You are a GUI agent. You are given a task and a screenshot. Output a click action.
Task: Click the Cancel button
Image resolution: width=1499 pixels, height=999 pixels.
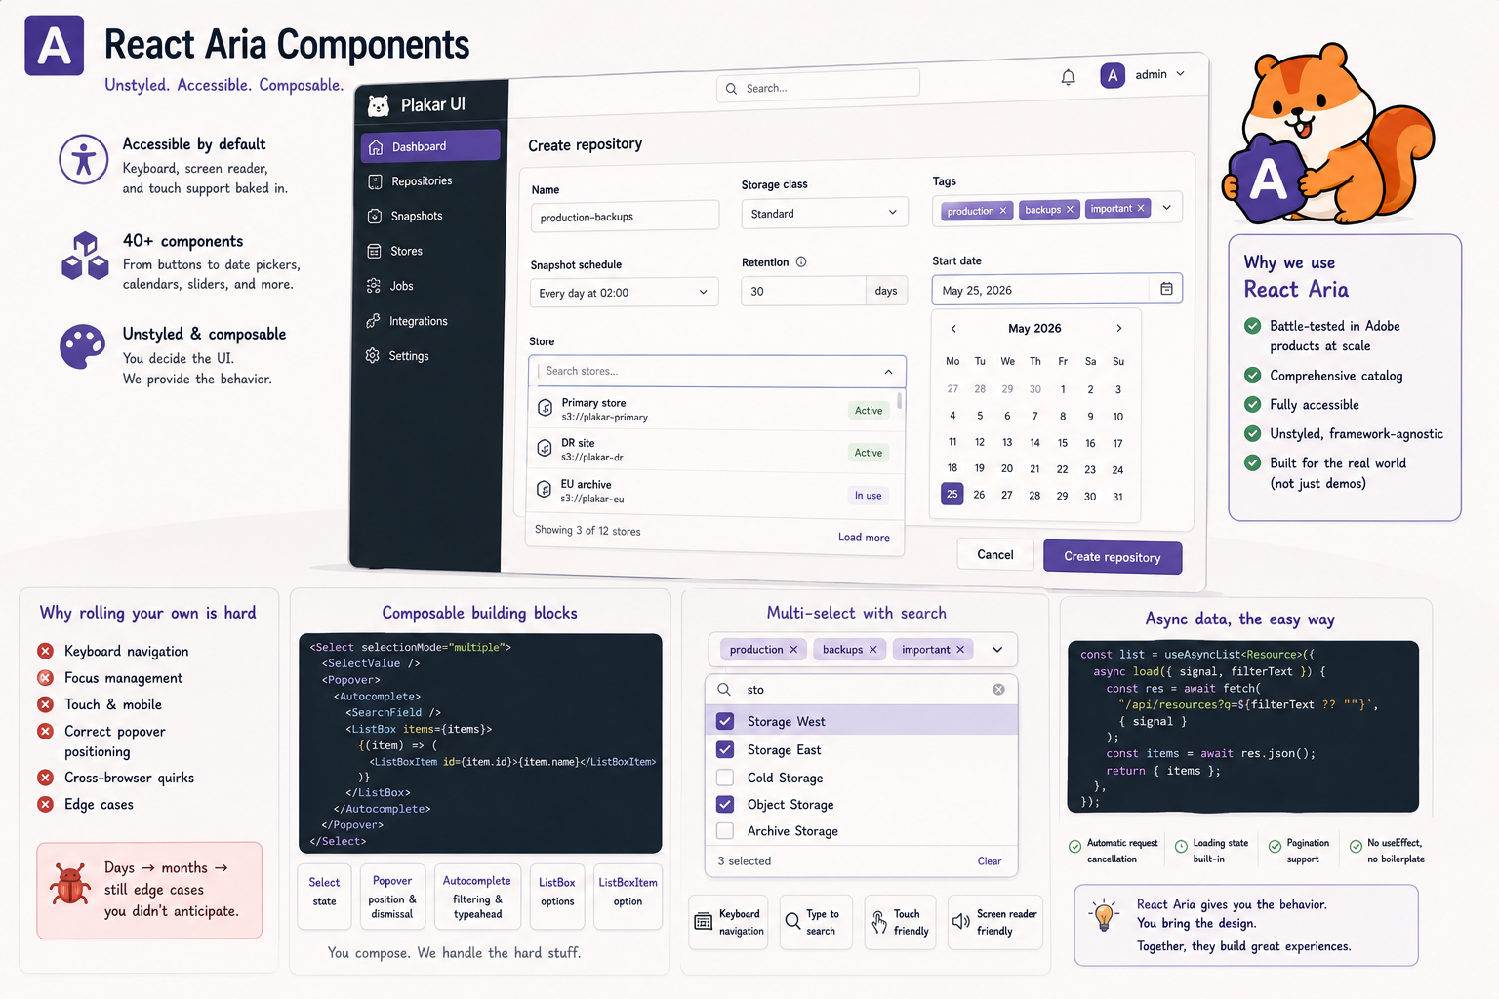pos(995,555)
